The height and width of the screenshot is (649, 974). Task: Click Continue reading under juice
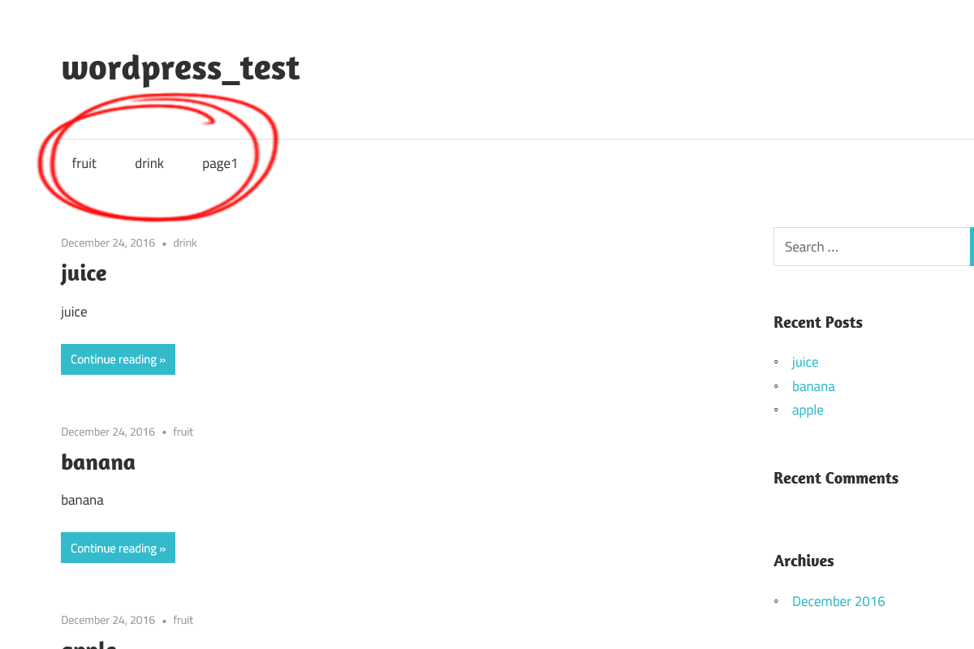(118, 359)
